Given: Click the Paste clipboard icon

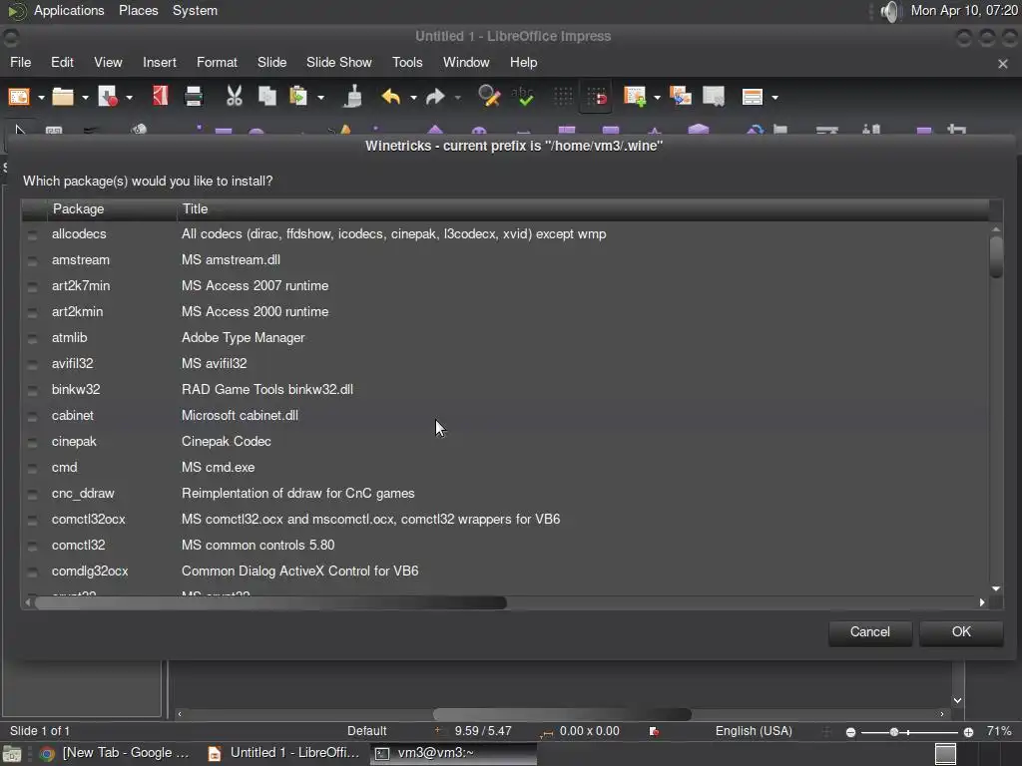Looking at the screenshot, I should point(297,97).
